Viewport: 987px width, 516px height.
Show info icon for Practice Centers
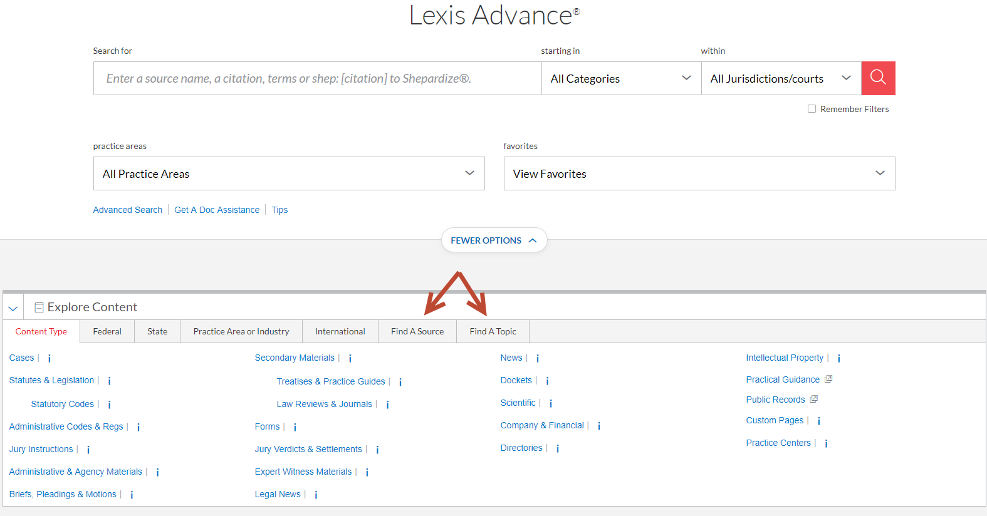(827, 443)
